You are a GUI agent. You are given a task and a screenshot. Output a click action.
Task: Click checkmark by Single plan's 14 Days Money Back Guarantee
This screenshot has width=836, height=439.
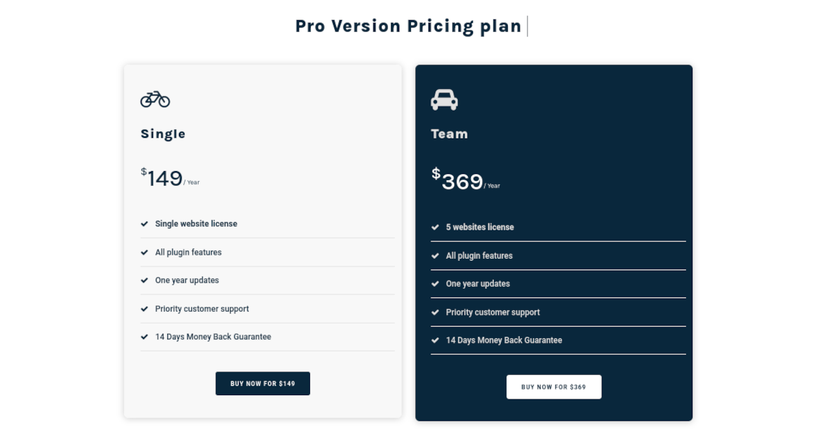tap(145, 337)
